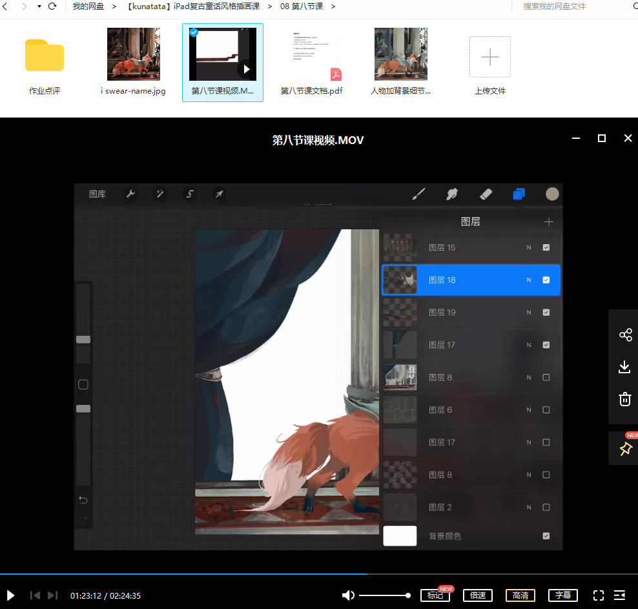Expand the navigation history dropdown arrow
Screen dimensions: 638x609
tap(39, 6)
